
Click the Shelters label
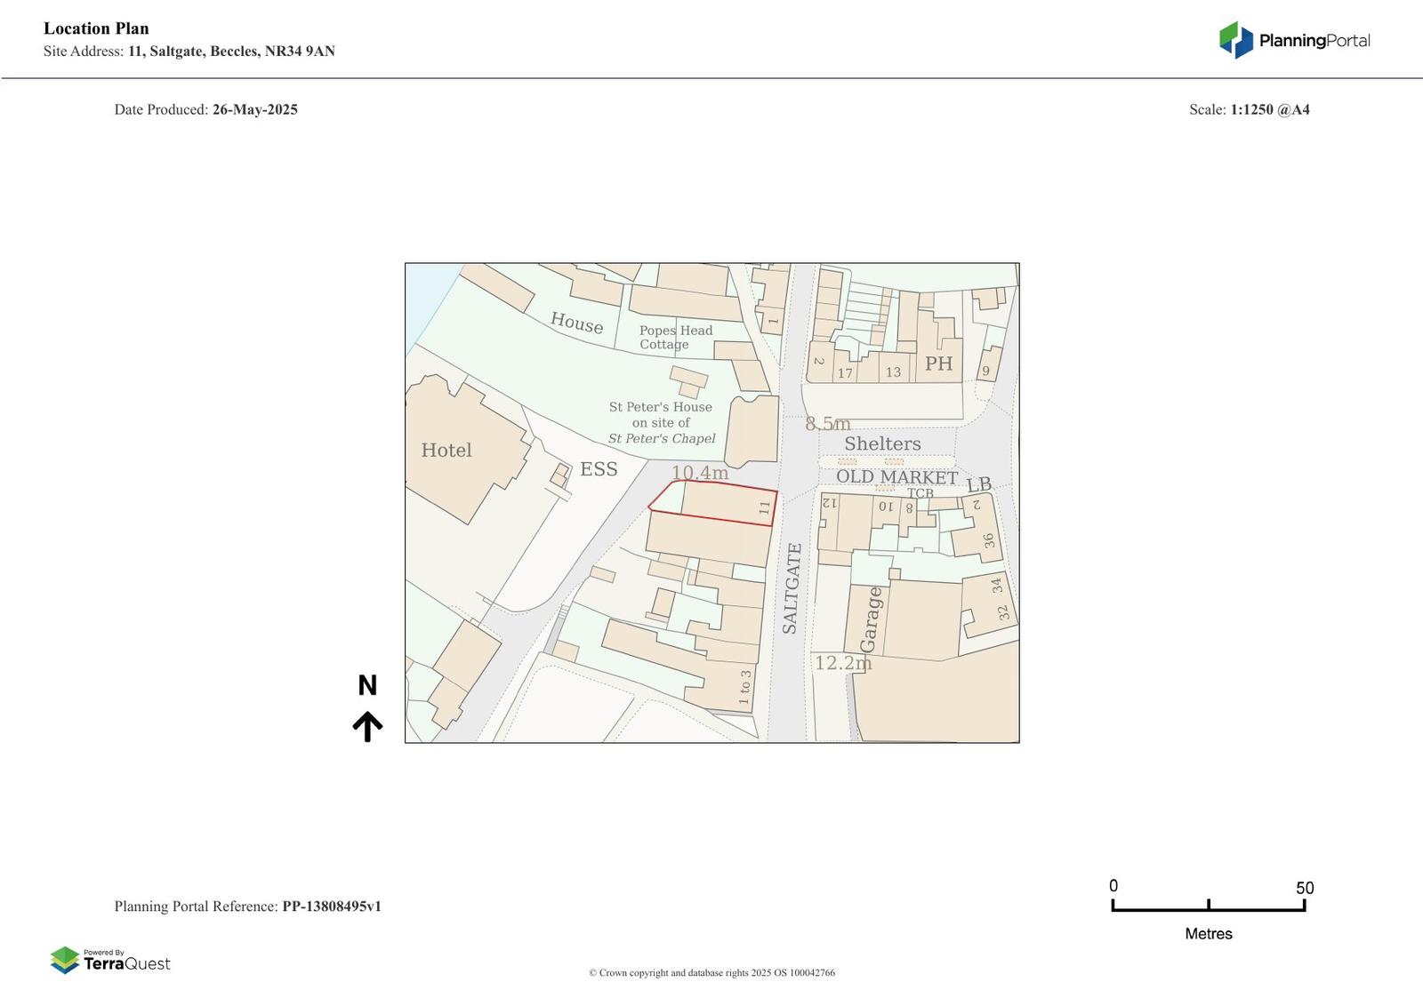[x=882, y=443]
